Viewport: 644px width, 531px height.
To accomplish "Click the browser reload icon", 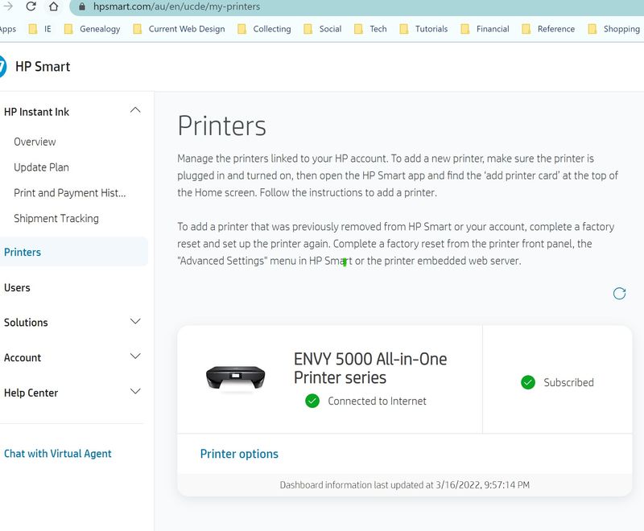I will pos(31,6).
